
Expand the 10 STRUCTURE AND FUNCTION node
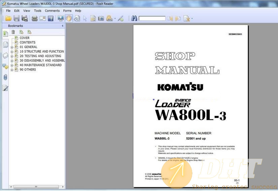coord(12,52)
